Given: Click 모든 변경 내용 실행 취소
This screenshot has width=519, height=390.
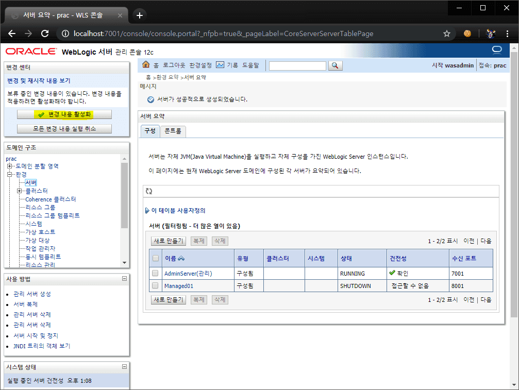Looking at the screenshot, I should (64, 129).
